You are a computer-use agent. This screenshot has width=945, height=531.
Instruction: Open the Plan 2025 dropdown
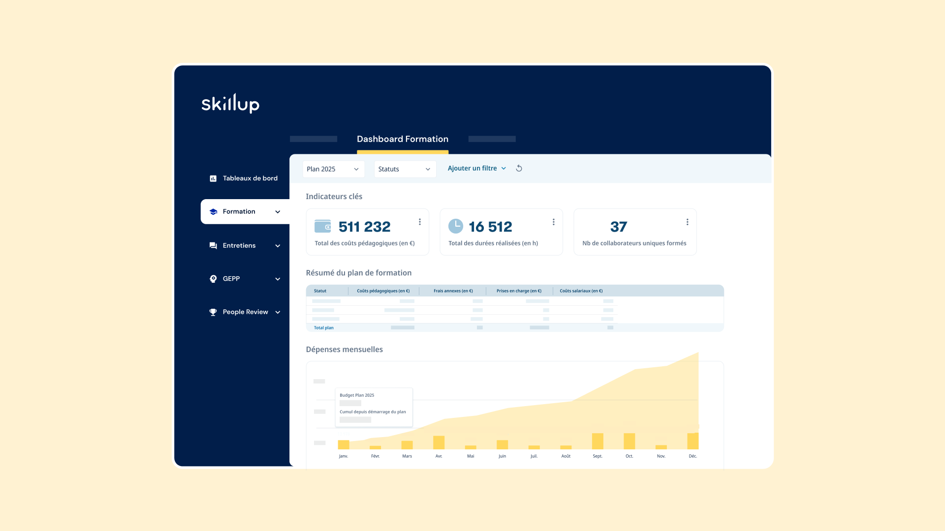[x=333, y=169]
